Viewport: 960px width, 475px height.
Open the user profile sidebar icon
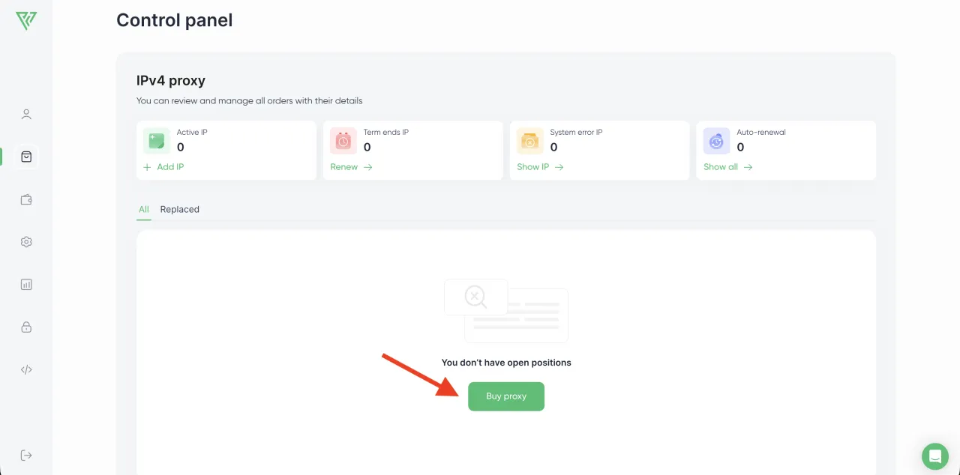pos(26,115)
